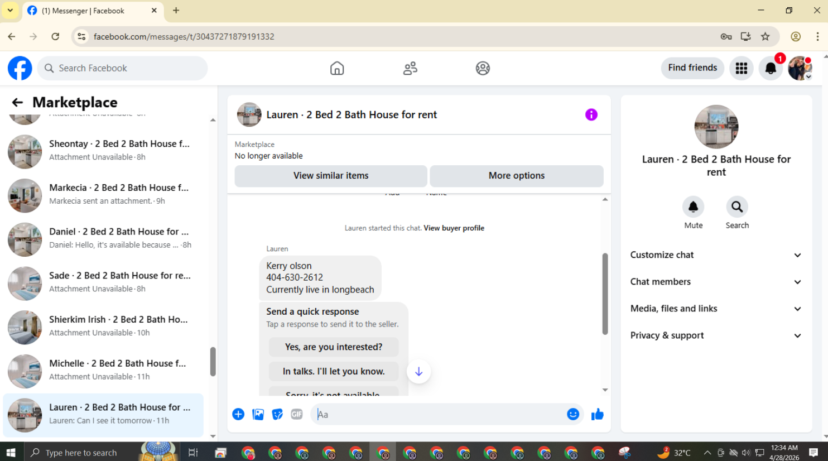Image resolution: width=828 pixels, height=461 pixels.
Task: Open Michelle 2 Bed 2 Bath chat
Action: 104,371
